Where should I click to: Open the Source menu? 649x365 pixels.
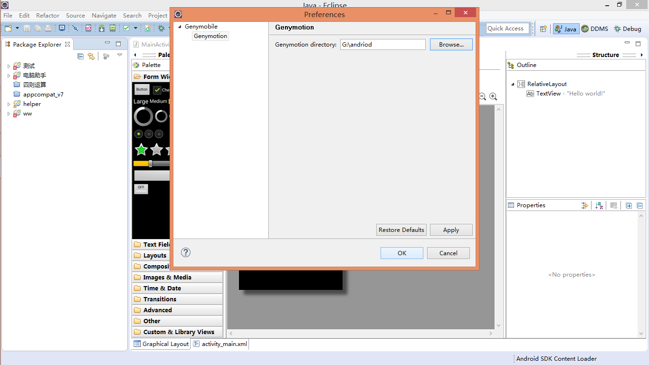[x=76, y=16]
